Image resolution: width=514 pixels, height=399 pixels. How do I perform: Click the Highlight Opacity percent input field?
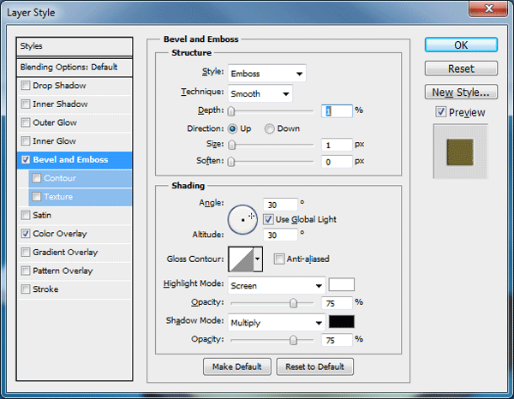click(x=337, y=303)
